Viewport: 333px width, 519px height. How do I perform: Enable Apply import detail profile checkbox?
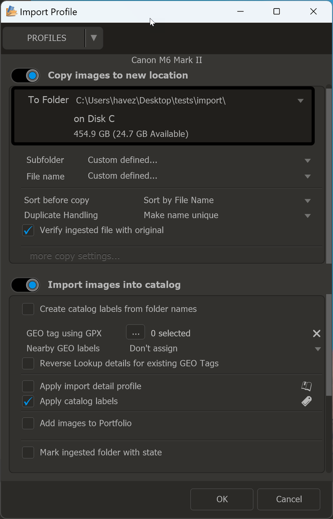28,386
